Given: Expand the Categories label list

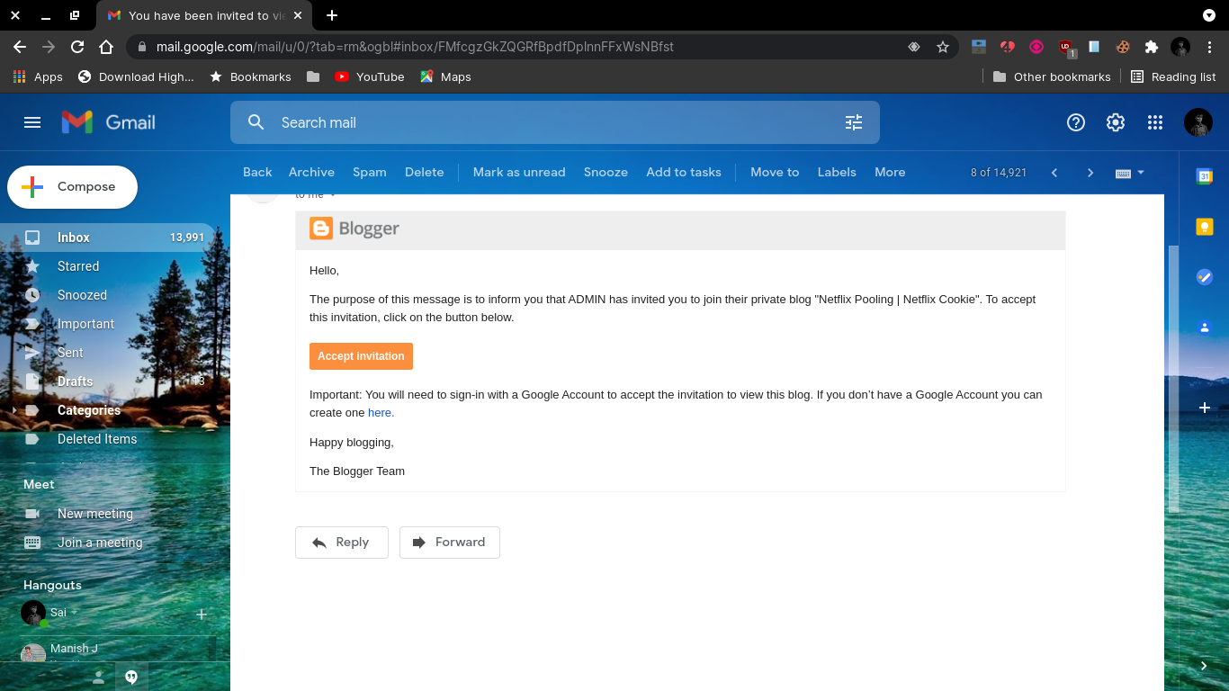Looking at the screenshot, I should [13, 410].
